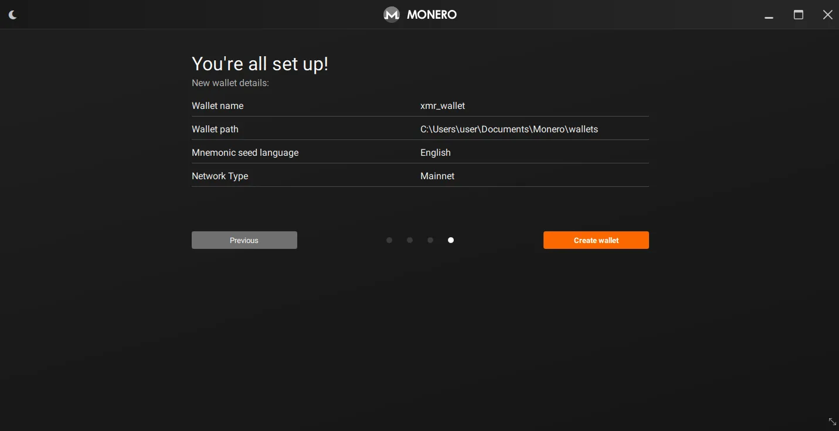Image resolution: width=839 pixels, height=431 pixels.
Task: Click the xmr_wallet name value
Action: point(443,106)
